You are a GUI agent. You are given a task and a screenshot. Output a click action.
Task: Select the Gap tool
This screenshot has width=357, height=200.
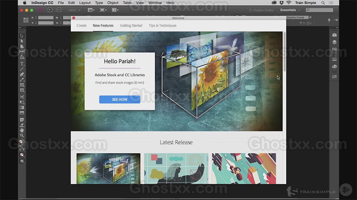point(22,52)
